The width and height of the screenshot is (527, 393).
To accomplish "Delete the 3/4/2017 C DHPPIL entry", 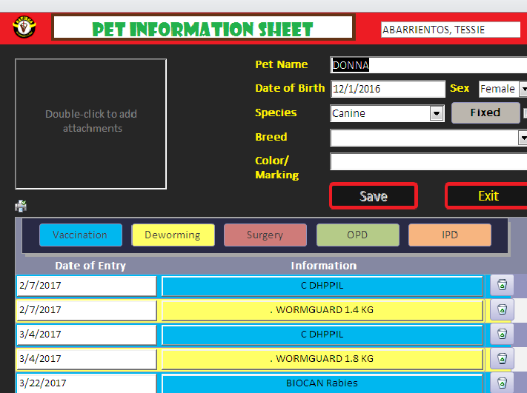I will tap(502, 335).
